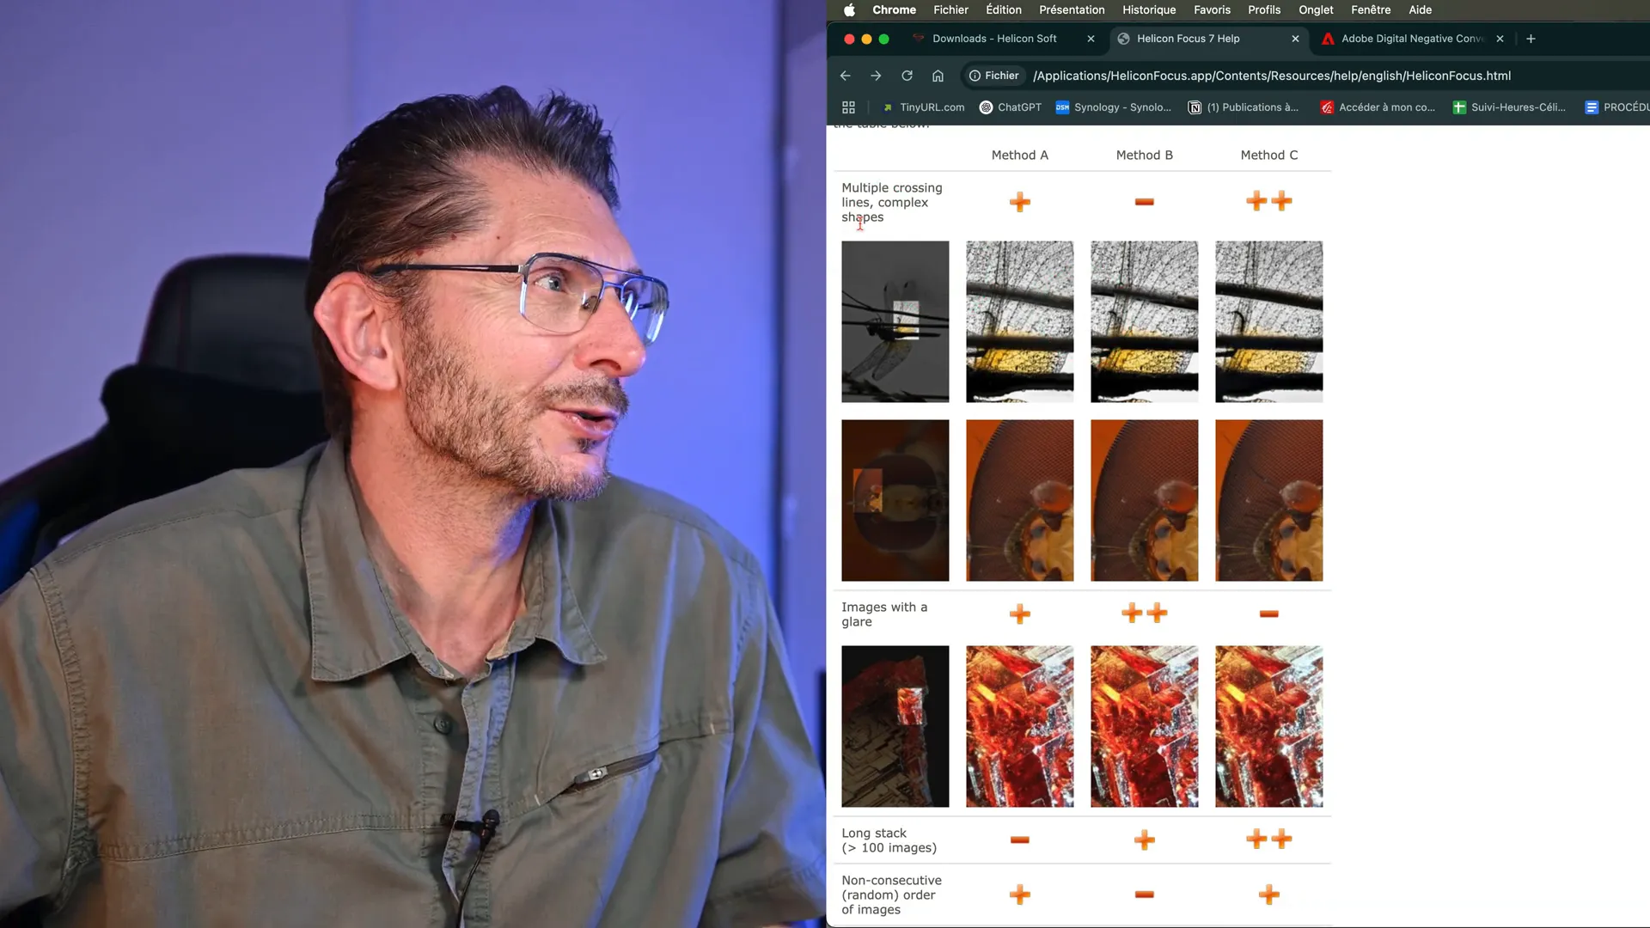The height and width of the screenshot is (928, 1650).
Task: Reload the current page
Action: [907, 76]
